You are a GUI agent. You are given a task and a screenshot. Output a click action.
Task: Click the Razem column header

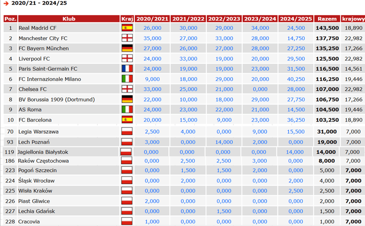click(326, 19)
